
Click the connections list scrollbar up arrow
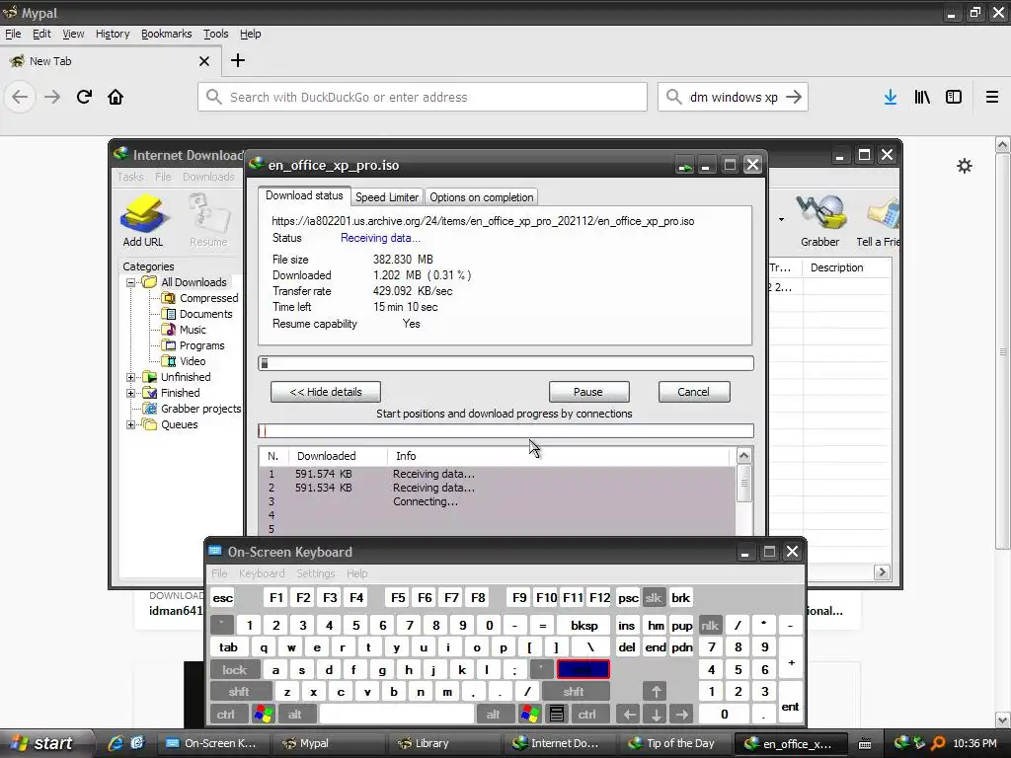point(744,456)
